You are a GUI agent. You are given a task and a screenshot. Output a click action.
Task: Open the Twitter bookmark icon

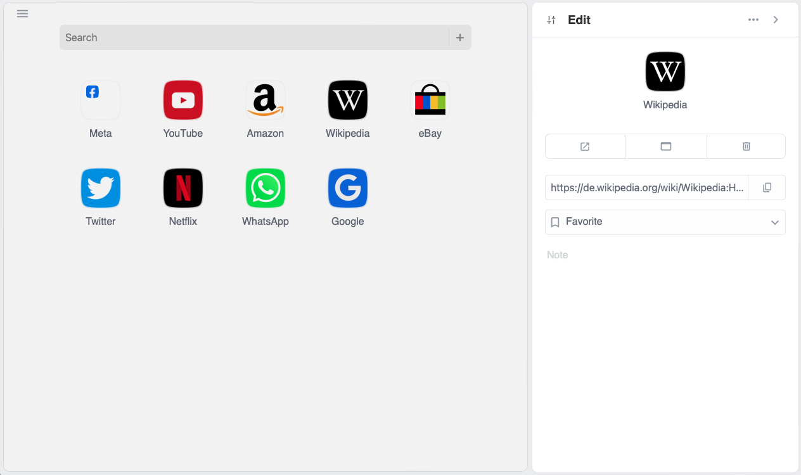[x=101, y=188]
